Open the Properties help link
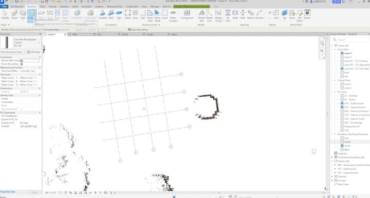The width and height of the screenshot is (370, 198). coord(8,192)
